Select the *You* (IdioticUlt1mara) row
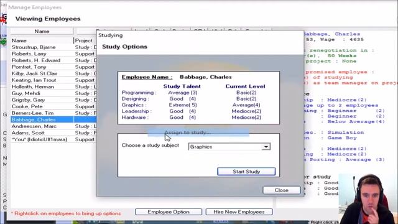The image size is (398, 224). pyautogui.click(x=39, y=139)
